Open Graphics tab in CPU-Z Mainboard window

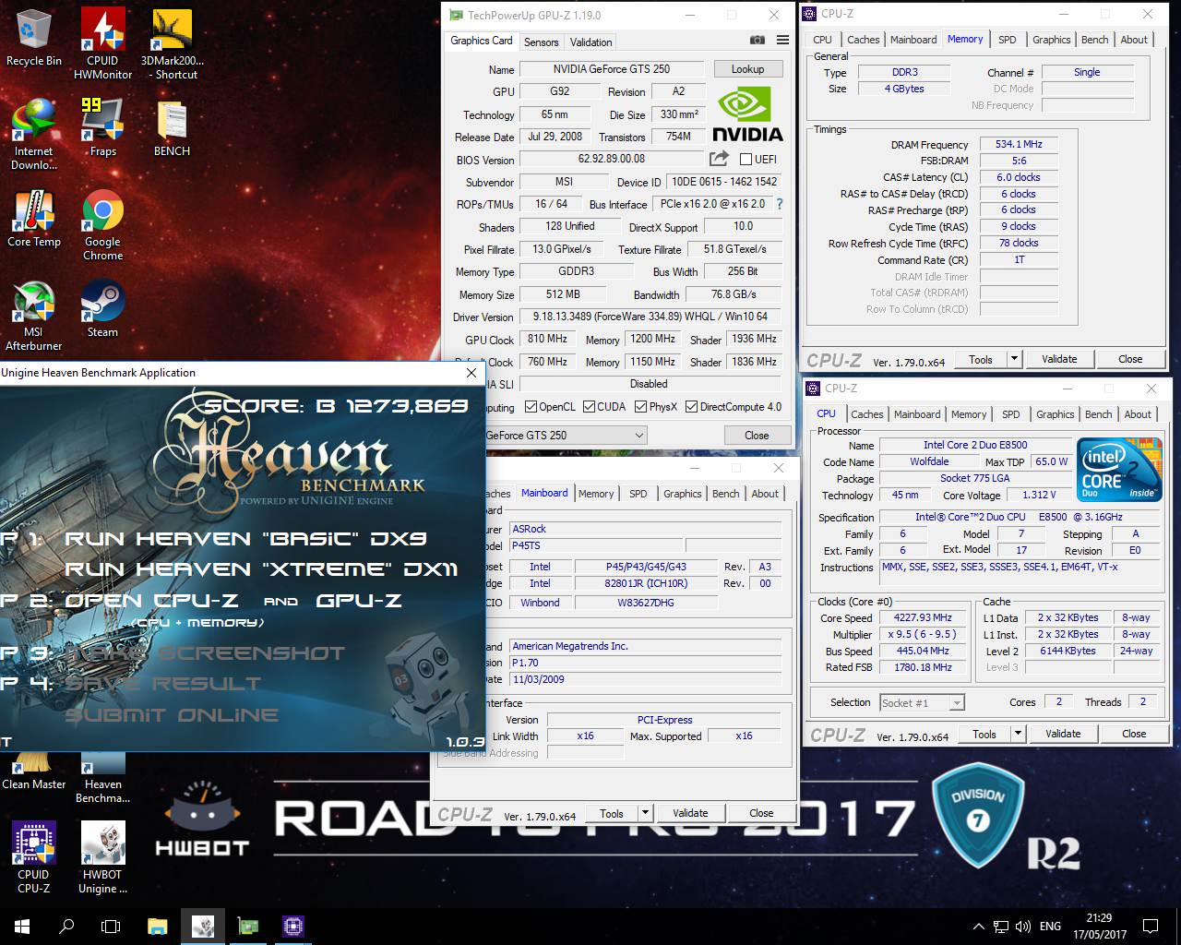click(683, 494)
